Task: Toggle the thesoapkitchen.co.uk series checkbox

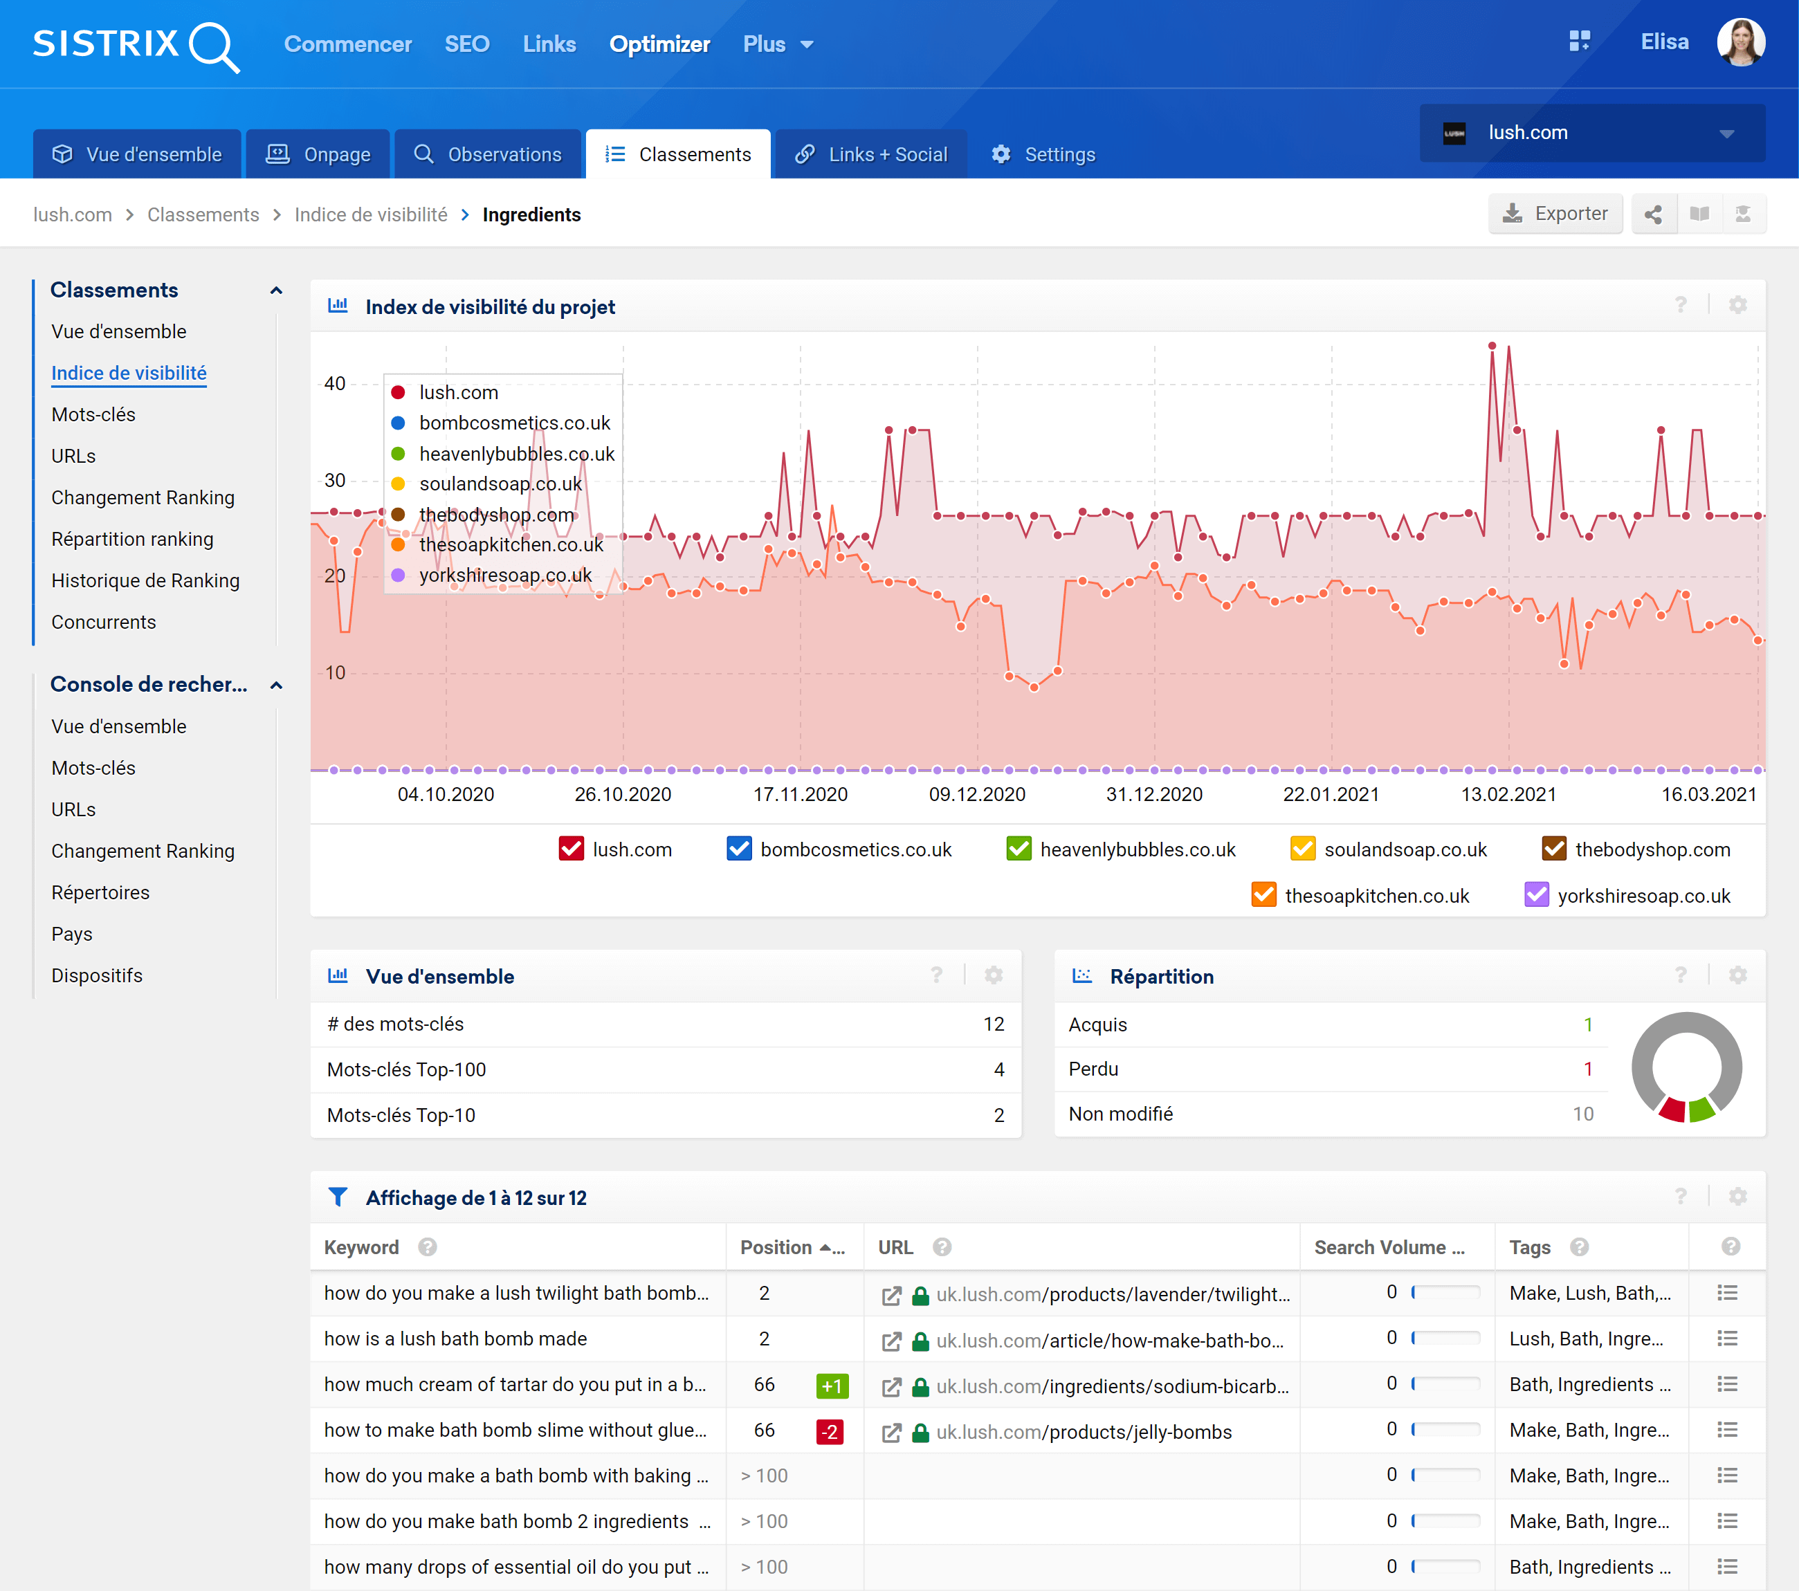Action: pos(1264,894)
